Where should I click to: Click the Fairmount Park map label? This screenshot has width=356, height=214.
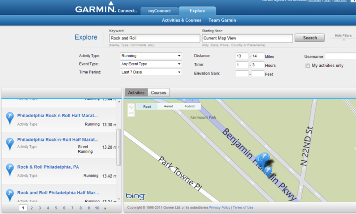point(203,117)
